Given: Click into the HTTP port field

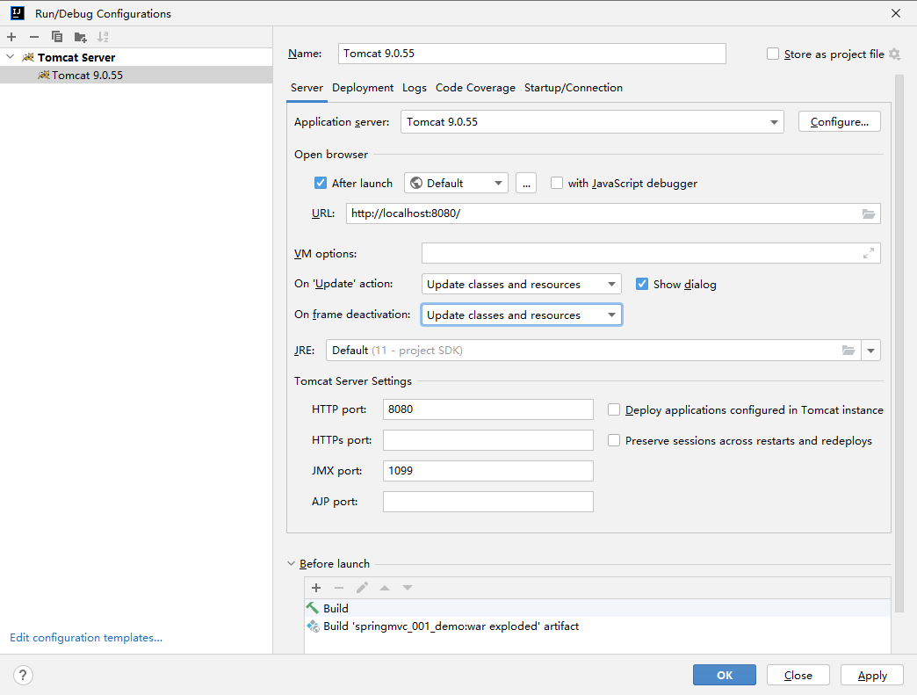Looking at the screenshot, I should point(487,409).
